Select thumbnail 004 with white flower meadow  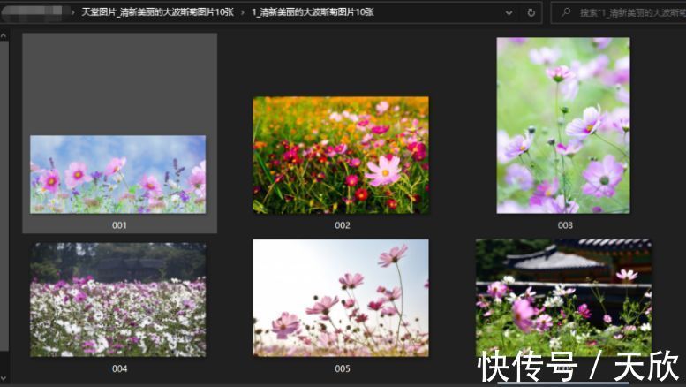click(118, 300)
